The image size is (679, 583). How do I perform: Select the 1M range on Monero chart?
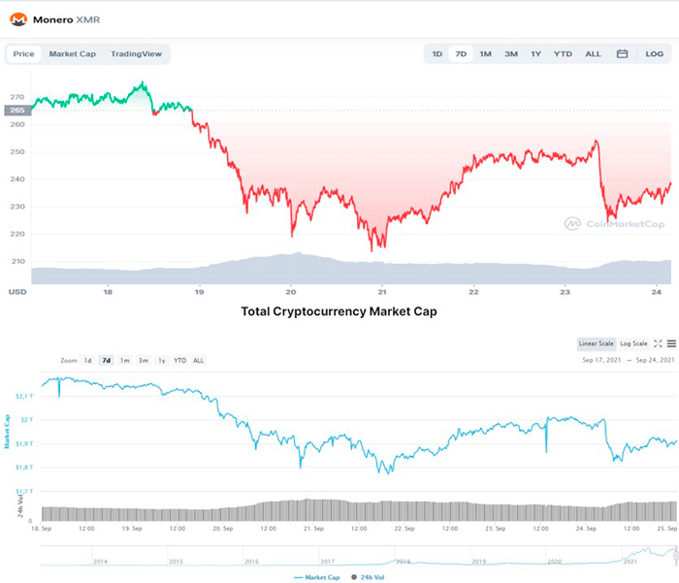click(485, 54)
